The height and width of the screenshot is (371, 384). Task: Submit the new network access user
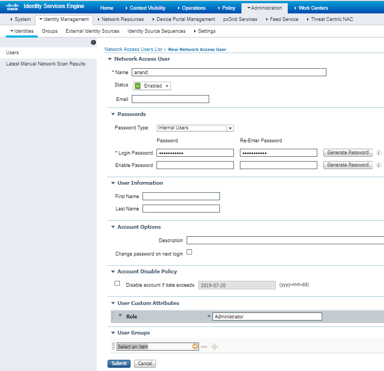pos(119,363)
